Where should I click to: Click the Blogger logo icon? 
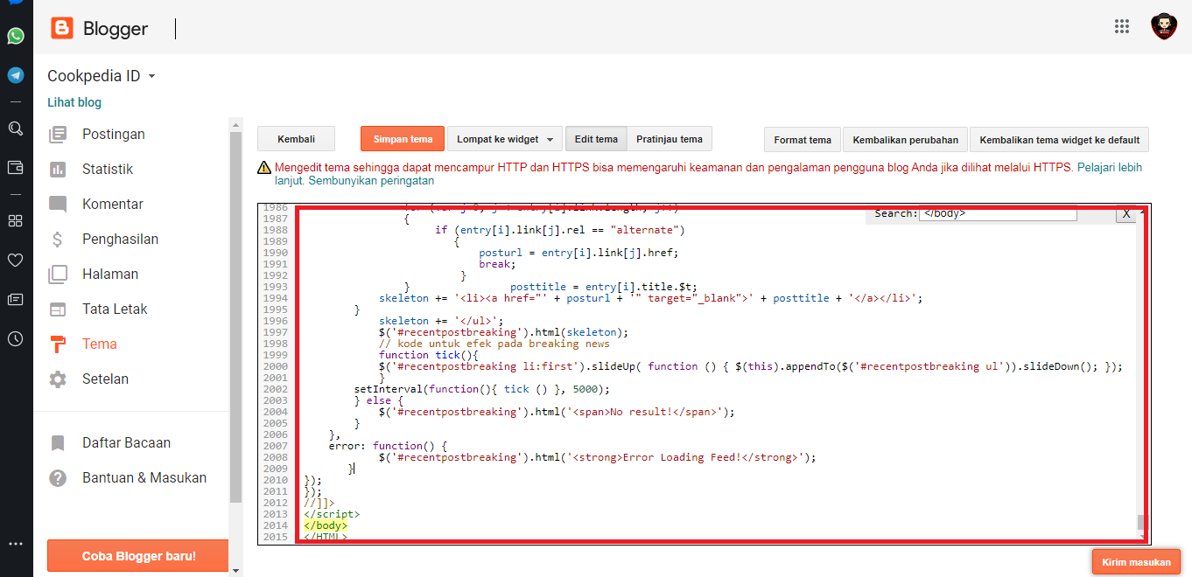click(62, 29)
